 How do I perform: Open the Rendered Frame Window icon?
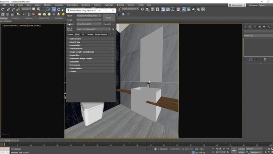click(x=189, y=9)
